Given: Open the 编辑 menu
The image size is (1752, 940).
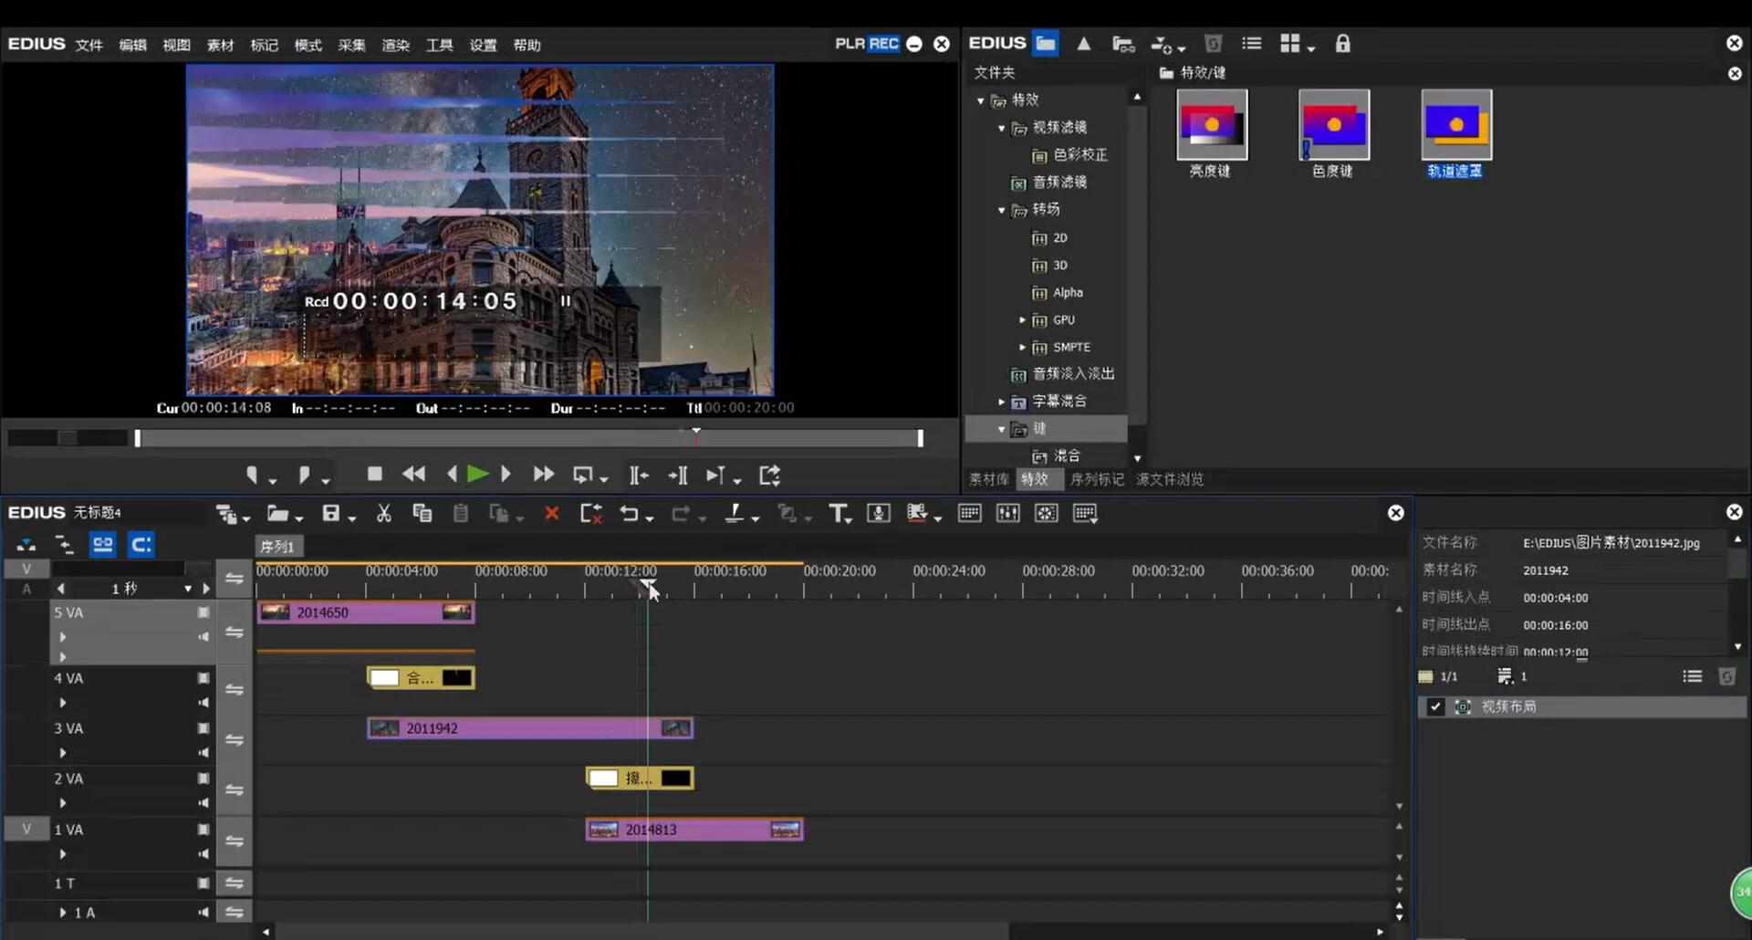Looking at the screenshot, I should (x=133, y=45).
